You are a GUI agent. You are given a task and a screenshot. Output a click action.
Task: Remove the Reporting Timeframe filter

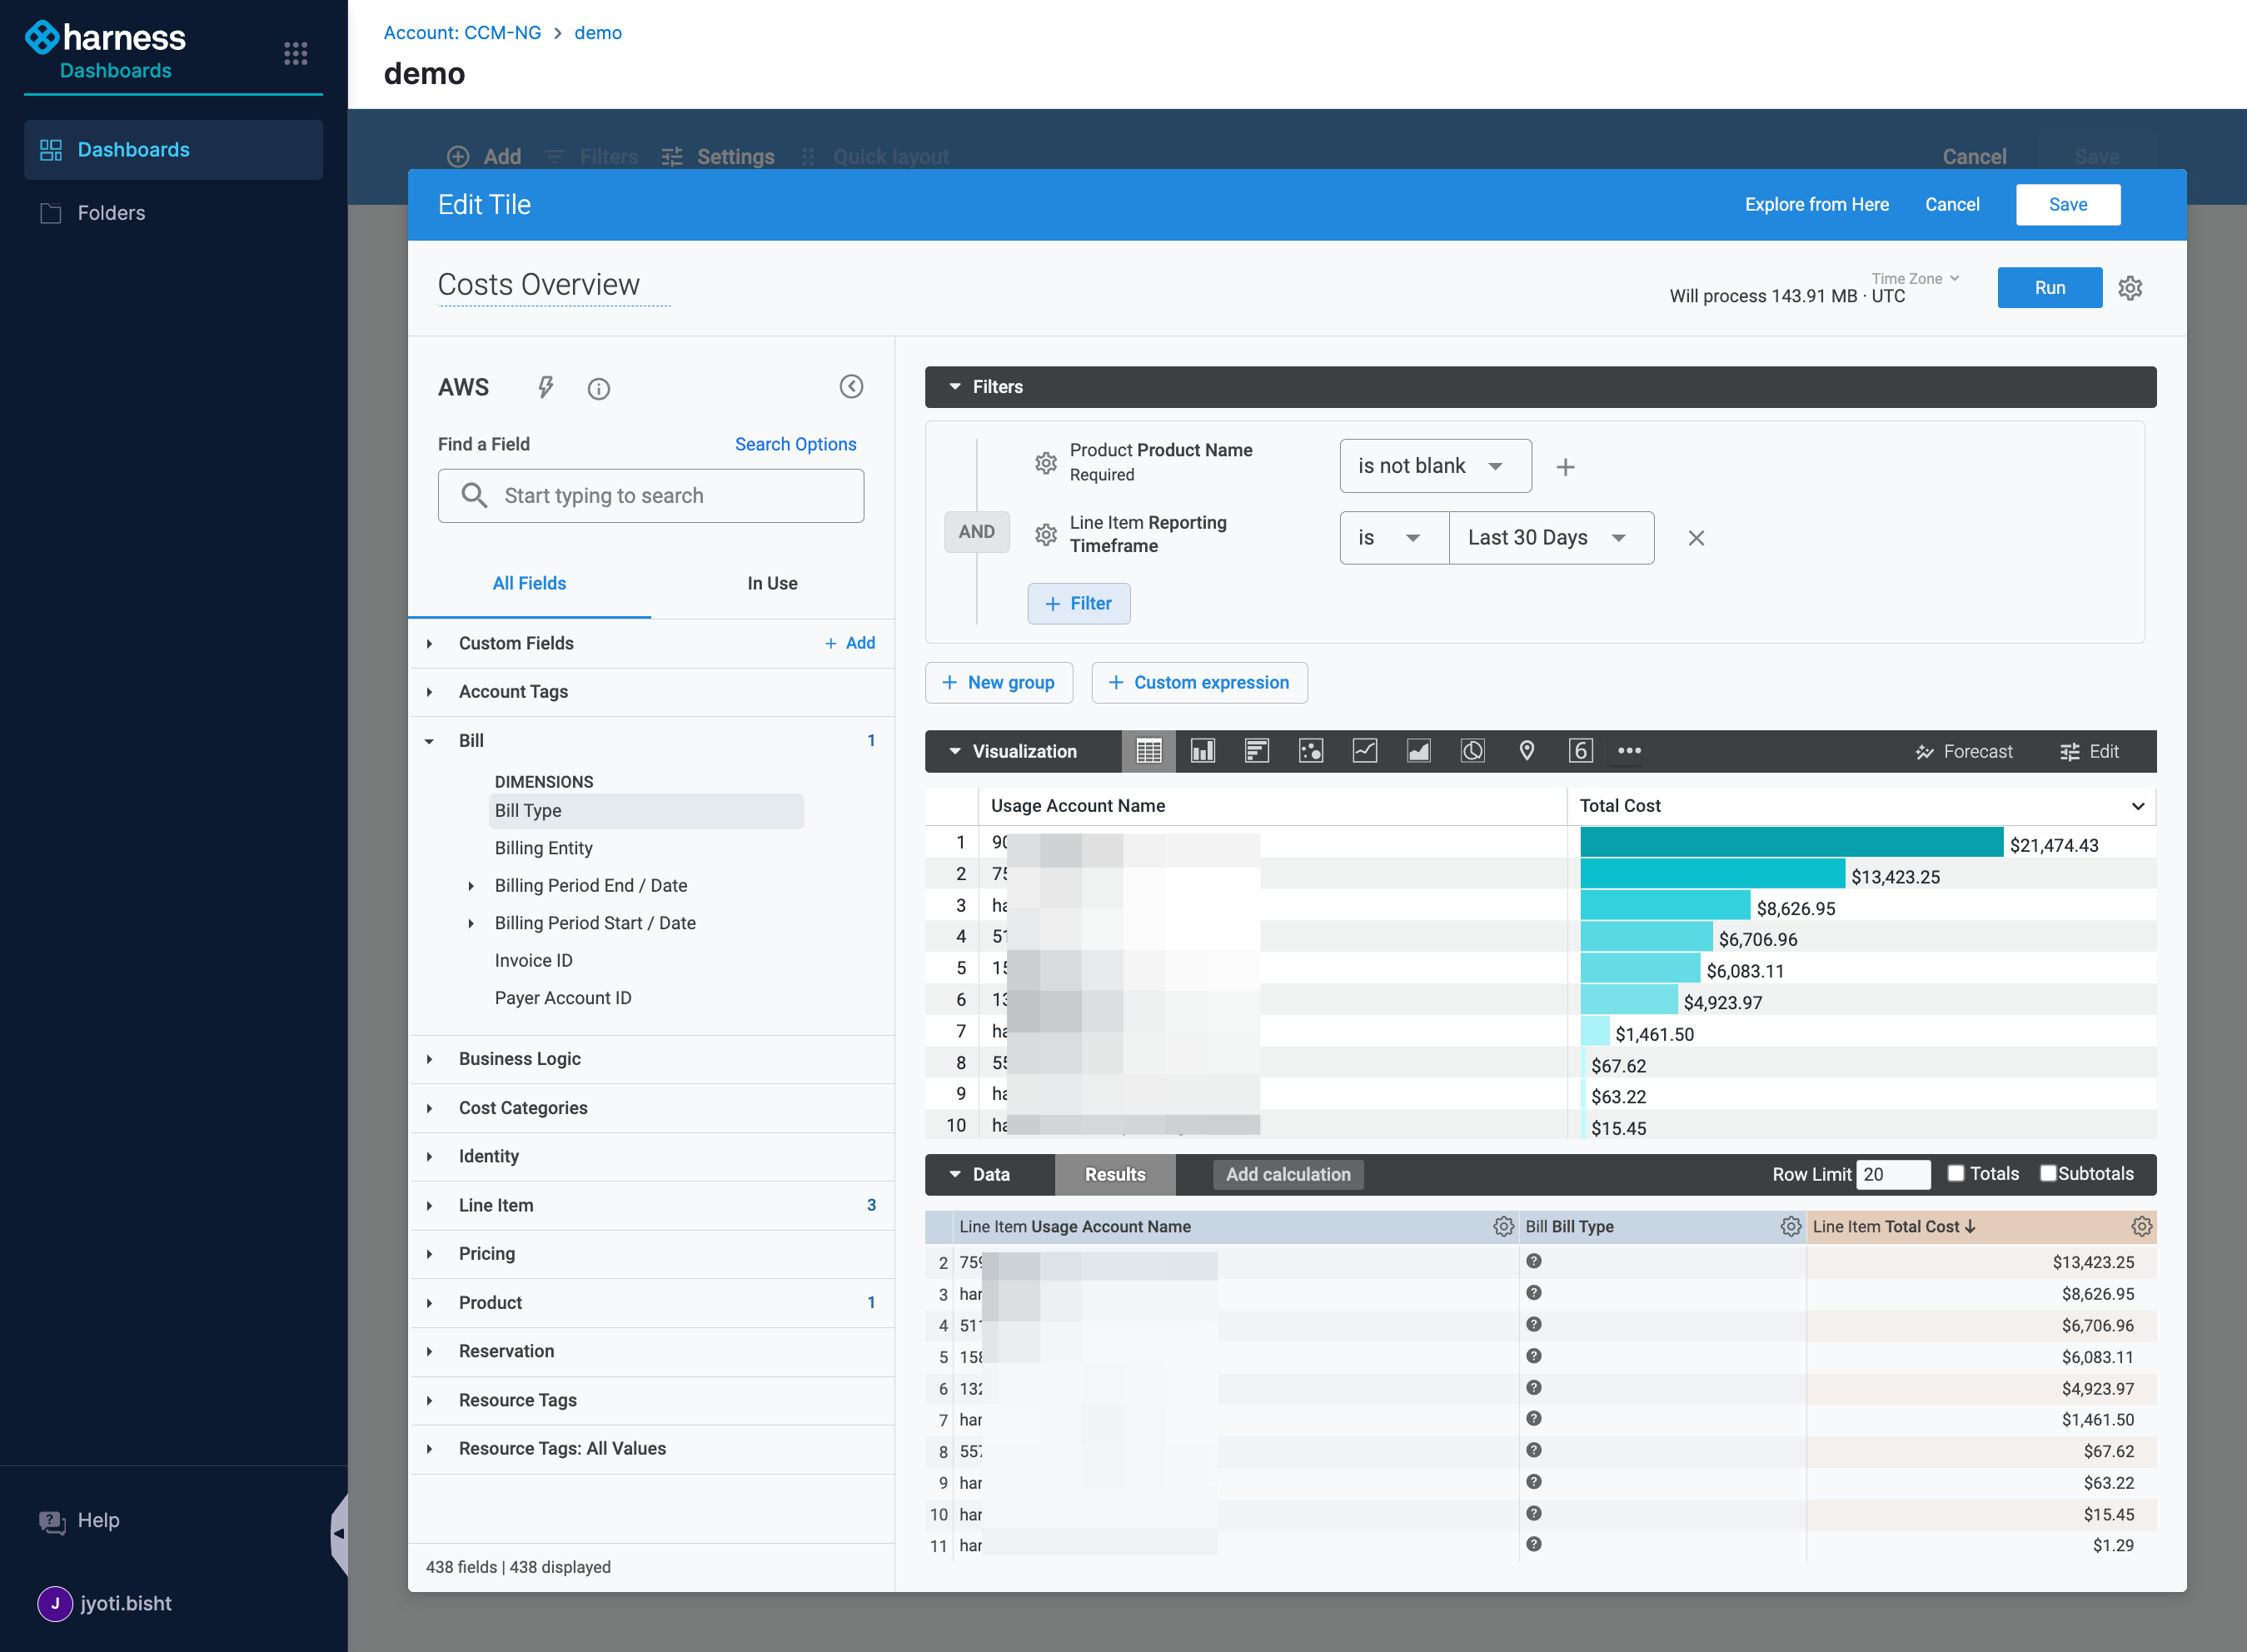coord(1697,538)
